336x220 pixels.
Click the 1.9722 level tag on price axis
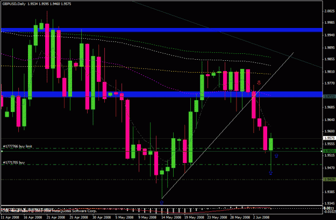coord(330,97)
